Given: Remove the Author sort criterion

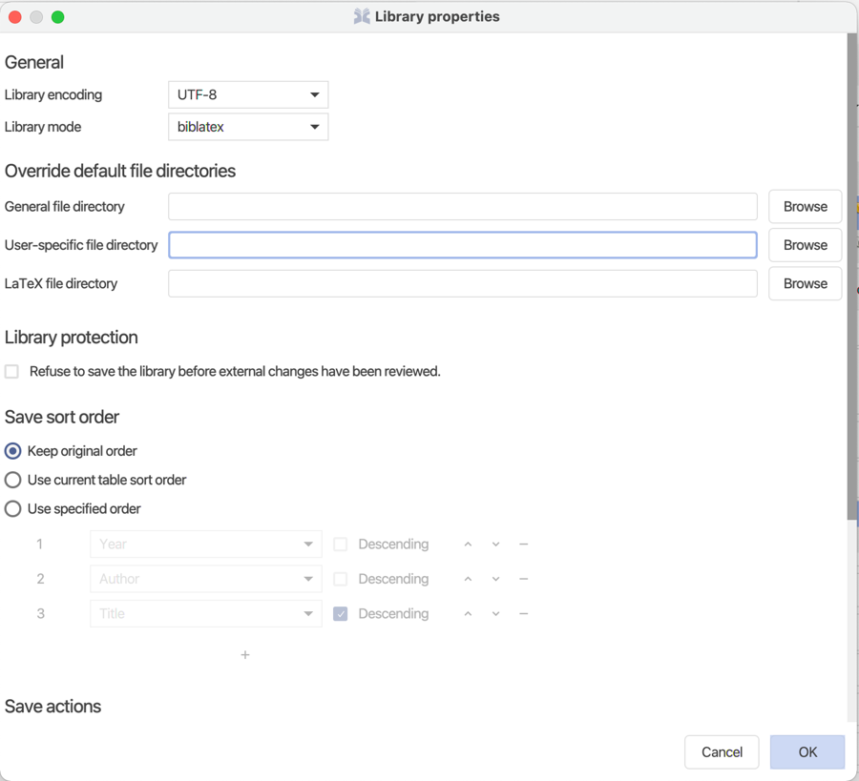Looking at the screenshot, I should (523, 579).
